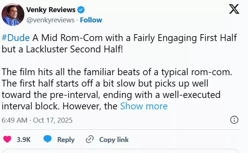Click the Reply text label
Image resolution: width=248 pixels, height=153 pixels.
pyautogui.click(x=66, y=139)
